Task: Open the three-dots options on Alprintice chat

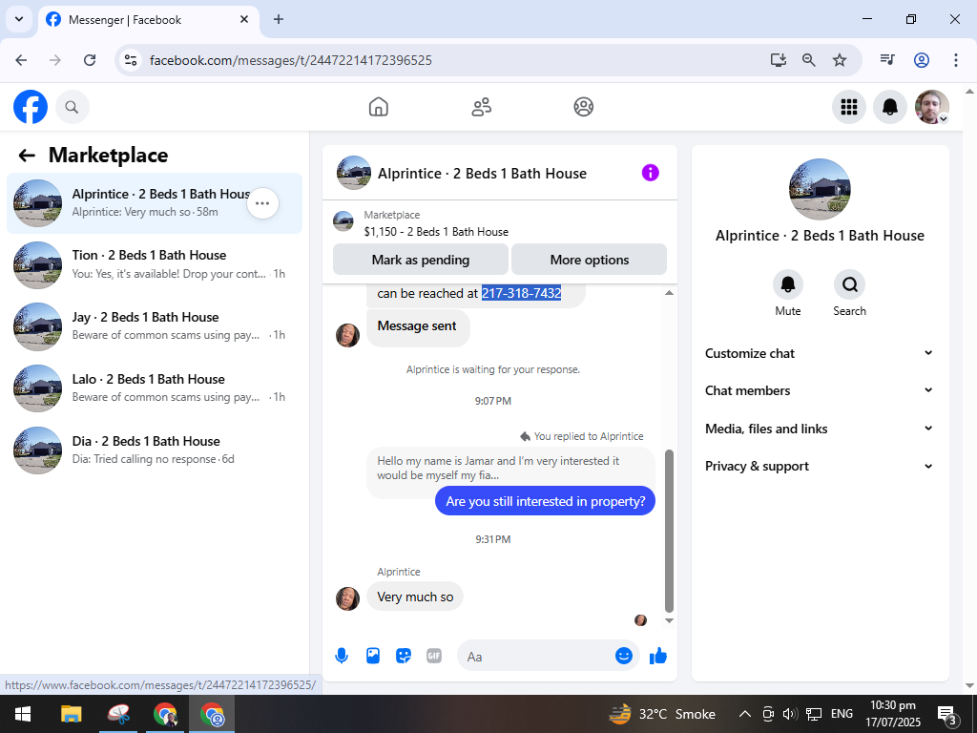Action: coord(262,203)
